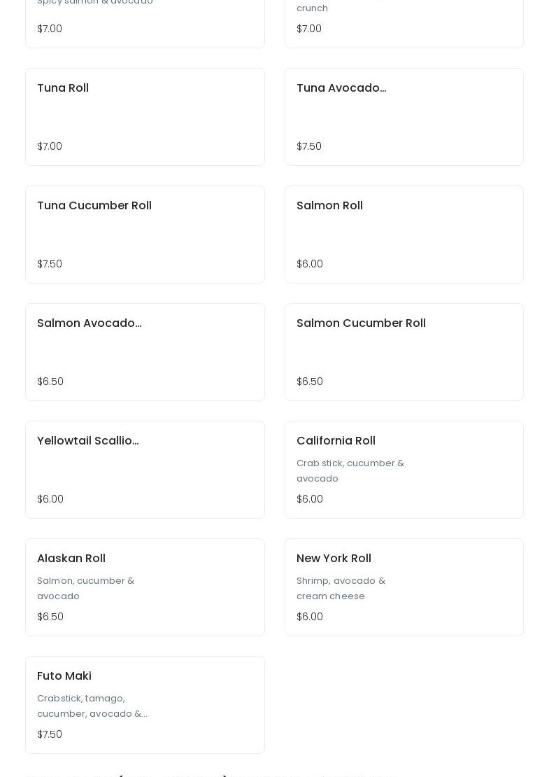
Task: Open the Yellowtail Scallion roll card
Action: [145, 470]
